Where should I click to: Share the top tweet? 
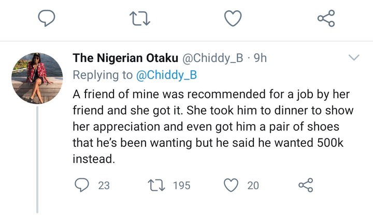point(326,18)
